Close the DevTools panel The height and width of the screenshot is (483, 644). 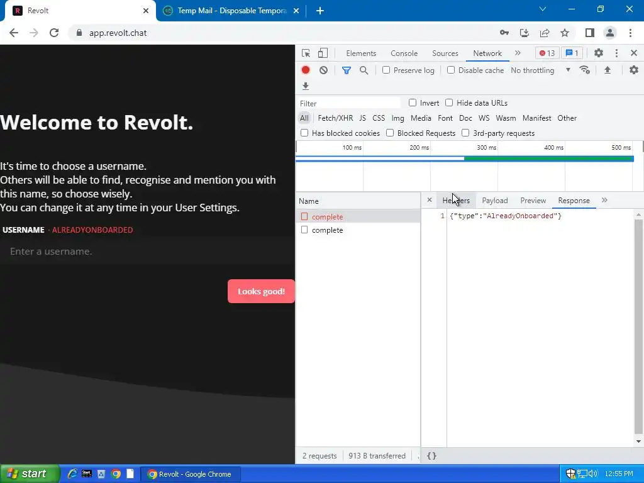[x=634, y=53]
